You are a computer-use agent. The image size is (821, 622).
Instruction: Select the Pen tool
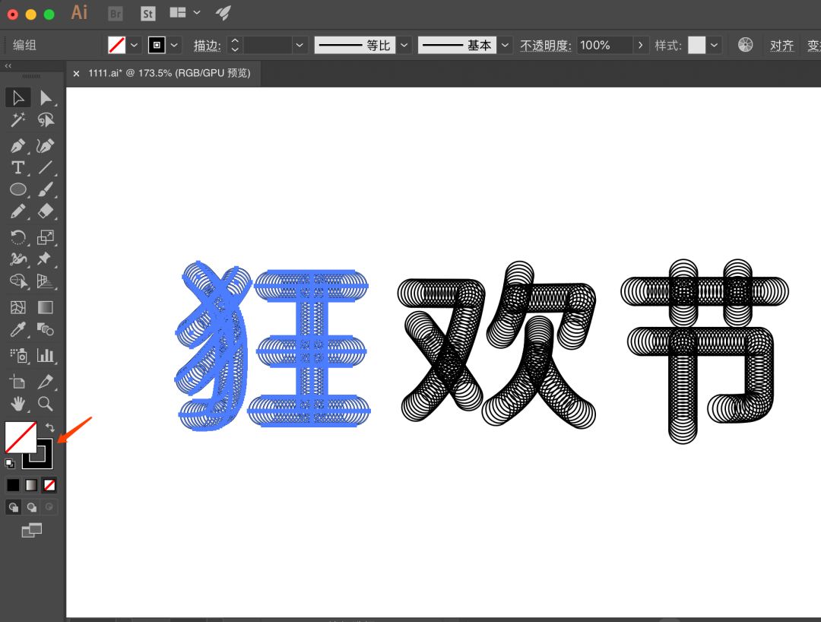[x=18, y=146]
